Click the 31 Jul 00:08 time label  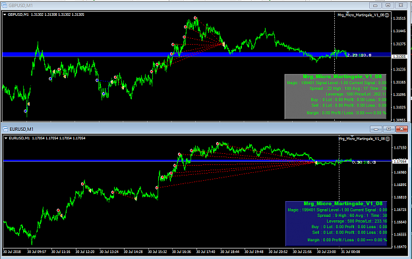pos(351,252)
